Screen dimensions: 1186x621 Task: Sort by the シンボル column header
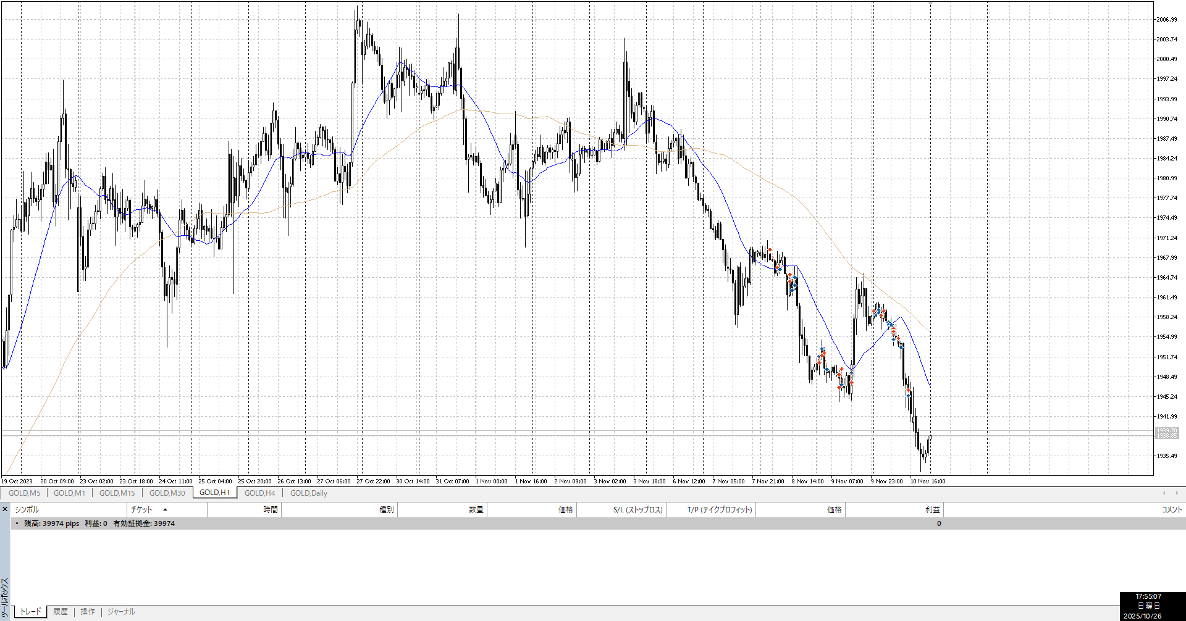[27, 510]
